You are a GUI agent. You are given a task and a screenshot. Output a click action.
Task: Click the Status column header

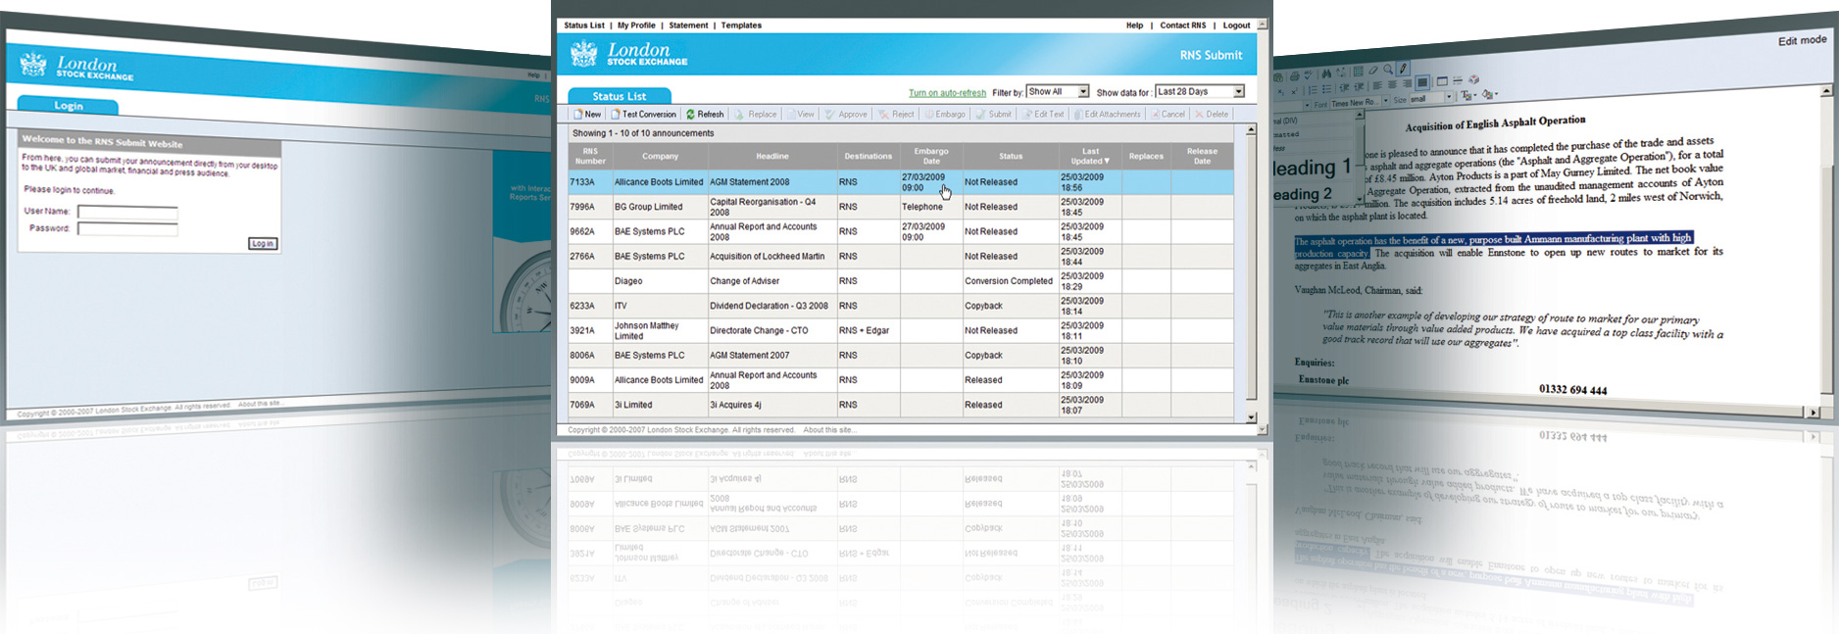click(x=1011, y=156)
